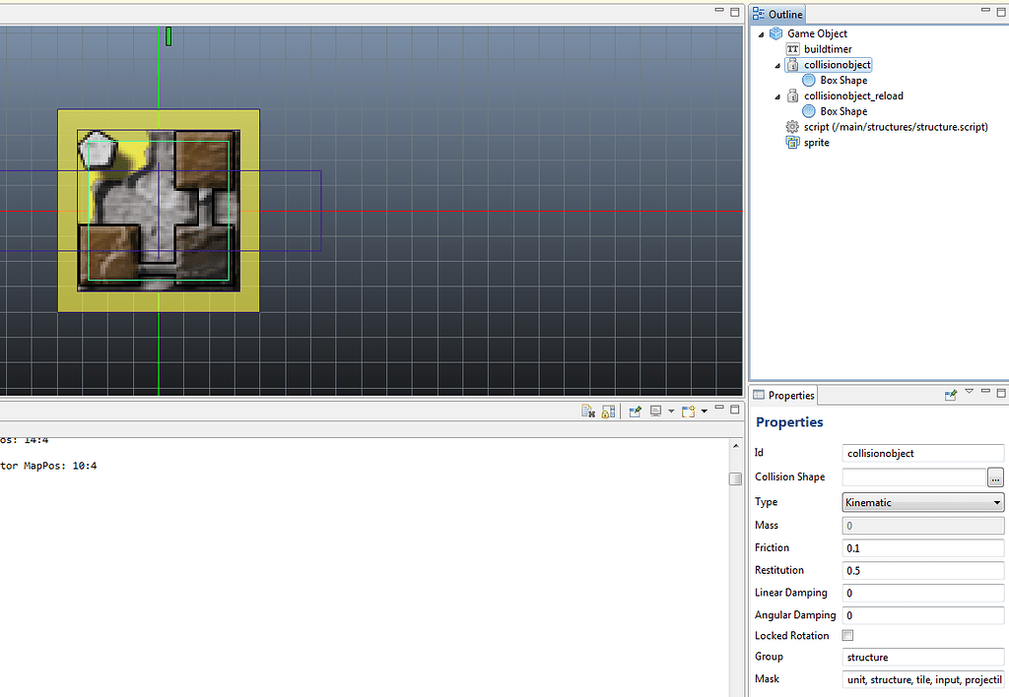The image size is (1009, 697).
Task: Click the Display Selected Console icon
Action: [655, 411]
